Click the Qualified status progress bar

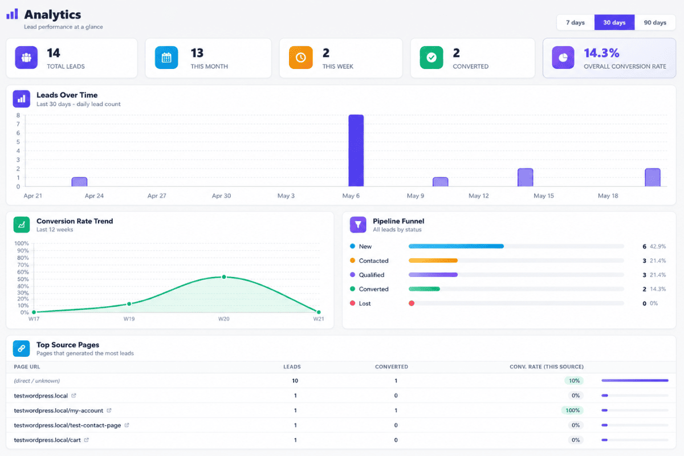[516, 275]
